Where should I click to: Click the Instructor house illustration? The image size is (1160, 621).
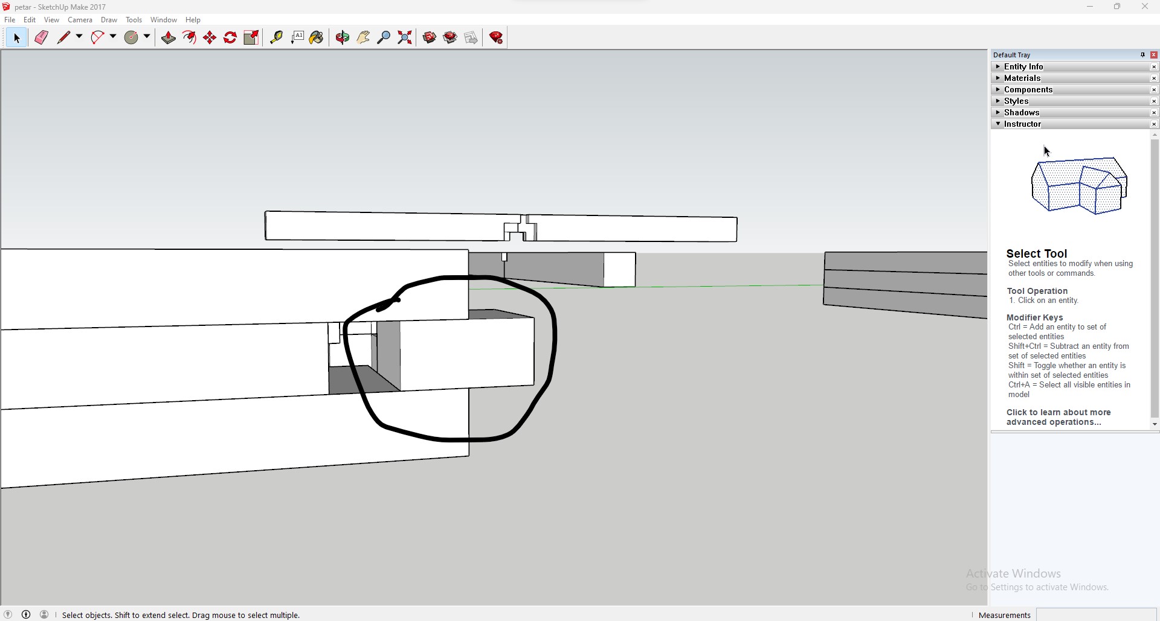click(x=1079, y=186)
